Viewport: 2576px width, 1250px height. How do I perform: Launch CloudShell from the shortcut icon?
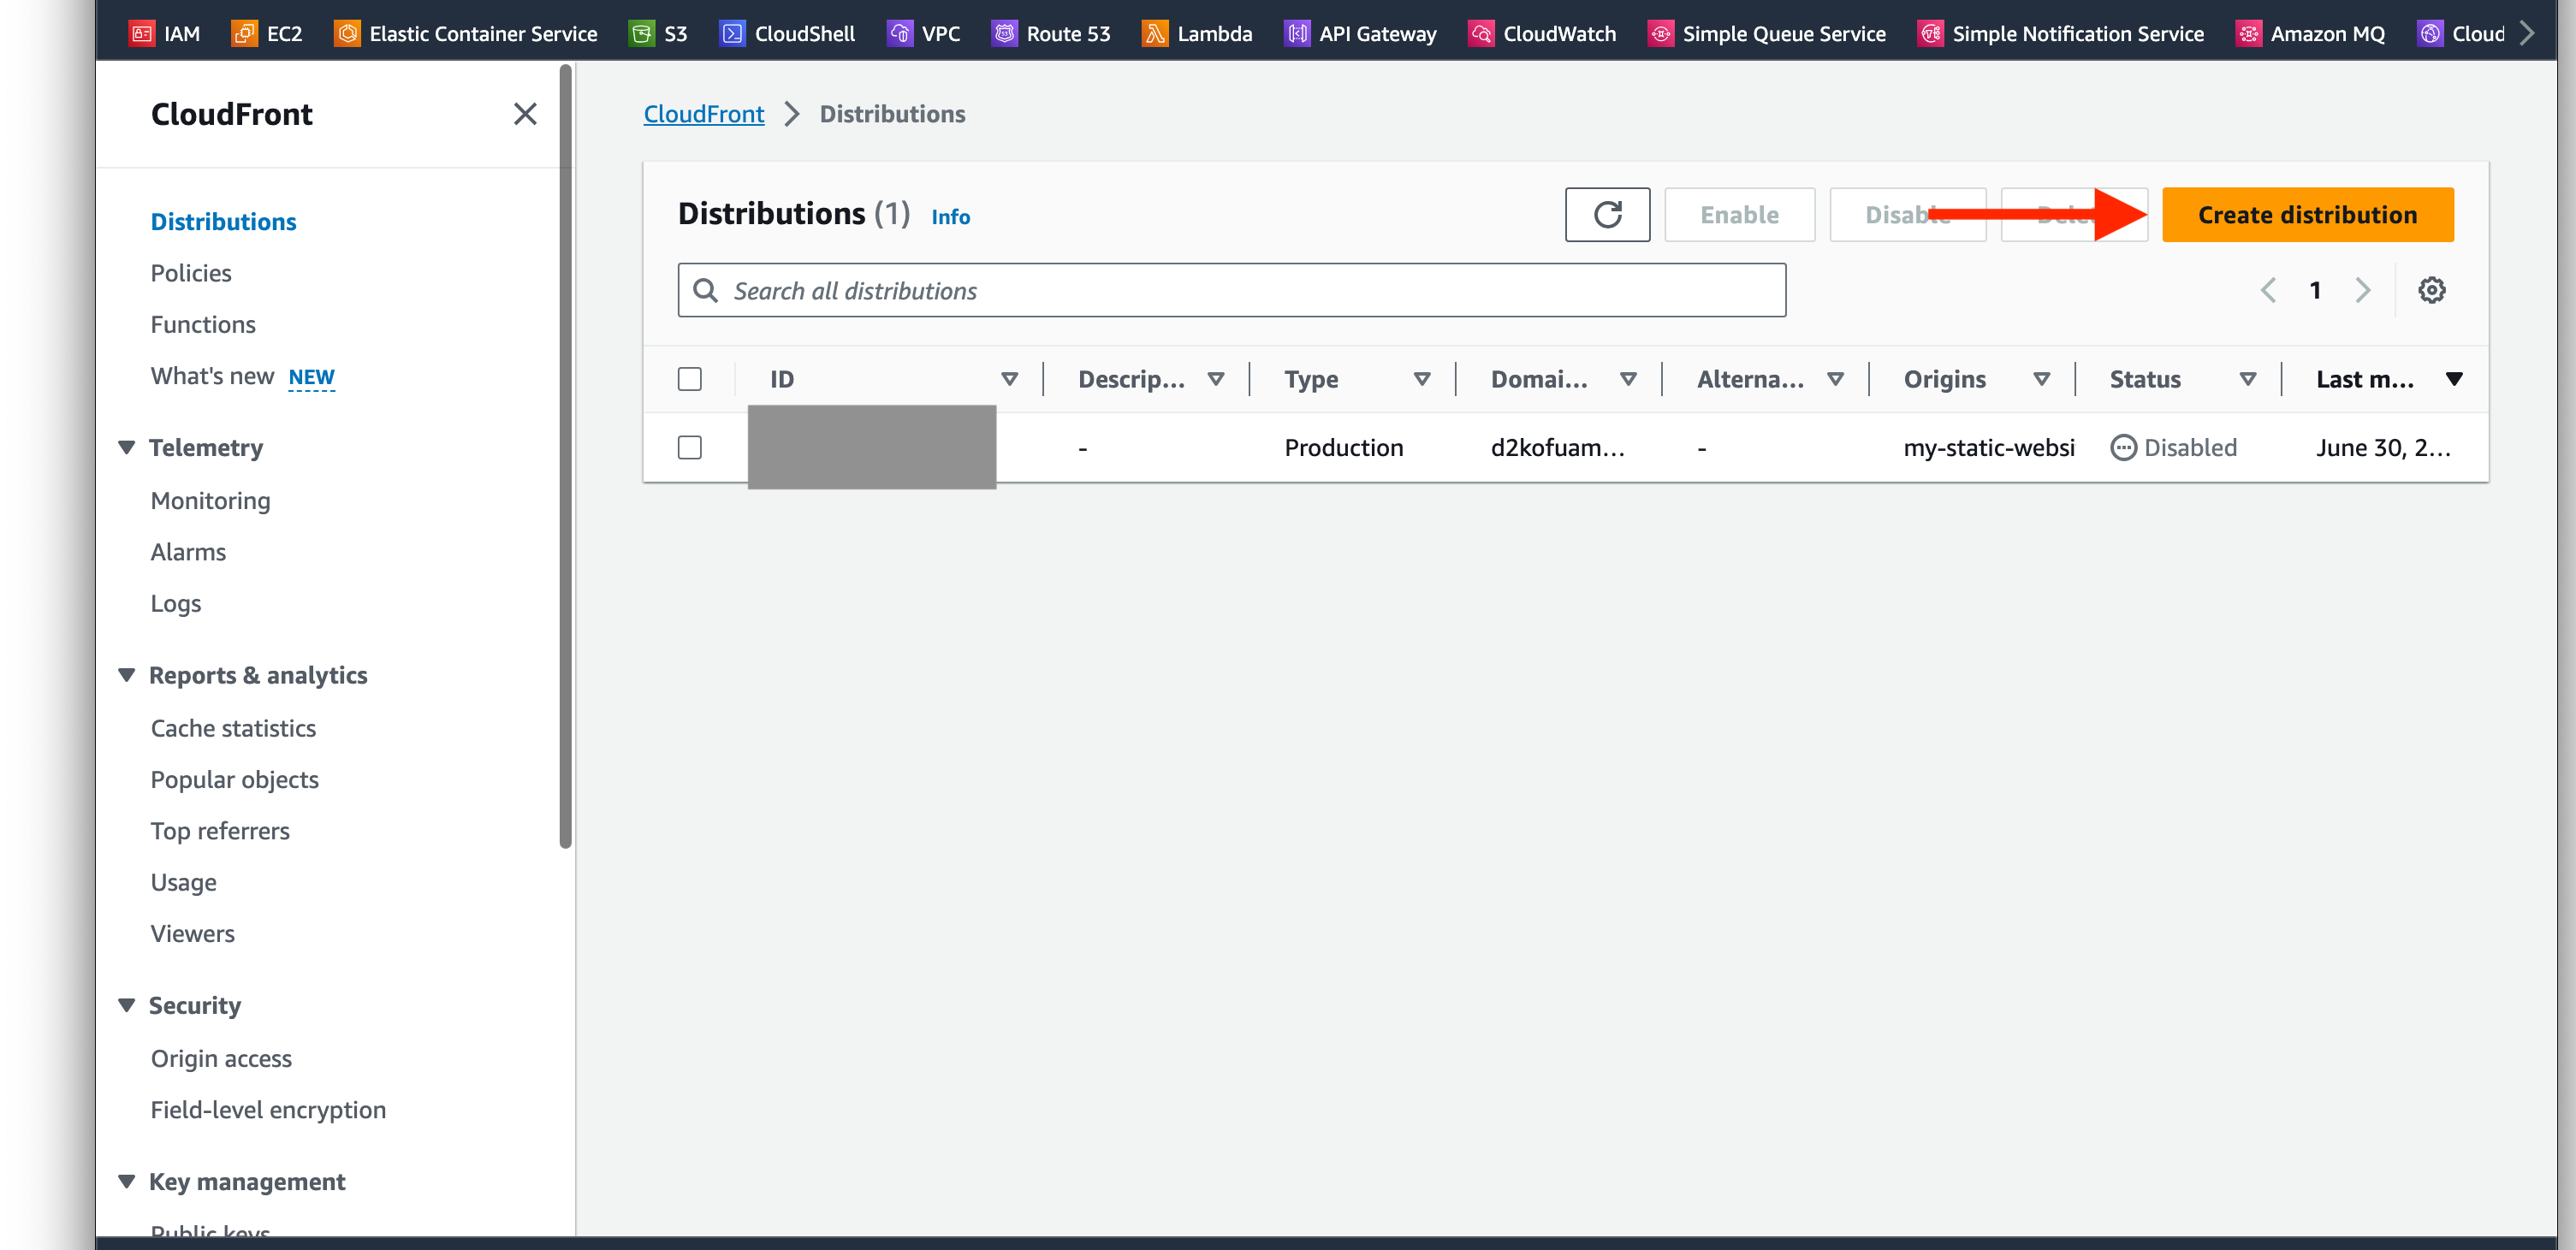(732, 33)
